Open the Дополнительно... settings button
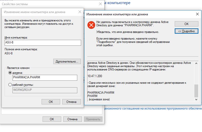 tap(67, 62)
